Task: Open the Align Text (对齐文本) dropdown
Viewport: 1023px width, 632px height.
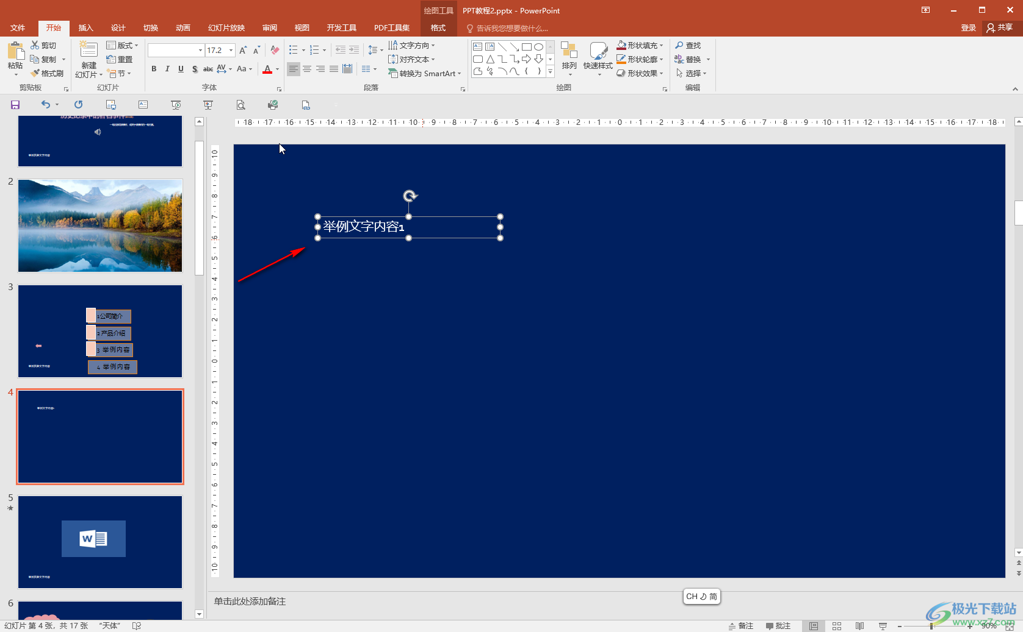Action: pos(411,59)
